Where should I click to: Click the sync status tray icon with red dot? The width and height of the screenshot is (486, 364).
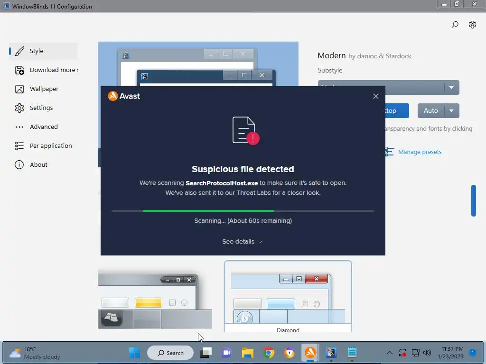click(402, 353)
